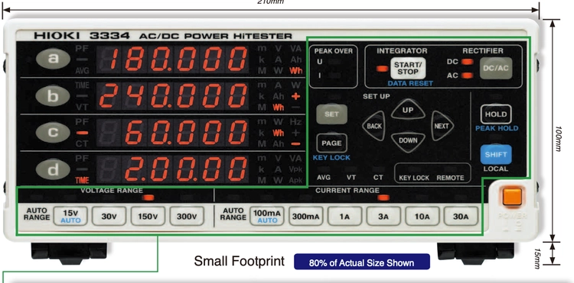Toggle the DC/AC rectifier button

(496, 68)
